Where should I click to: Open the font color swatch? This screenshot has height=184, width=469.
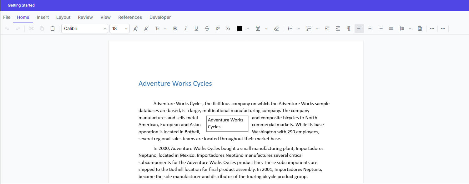click(239, 28)
